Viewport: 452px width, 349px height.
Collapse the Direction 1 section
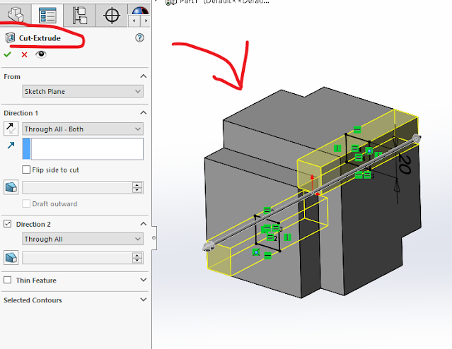tap(144, 112)
